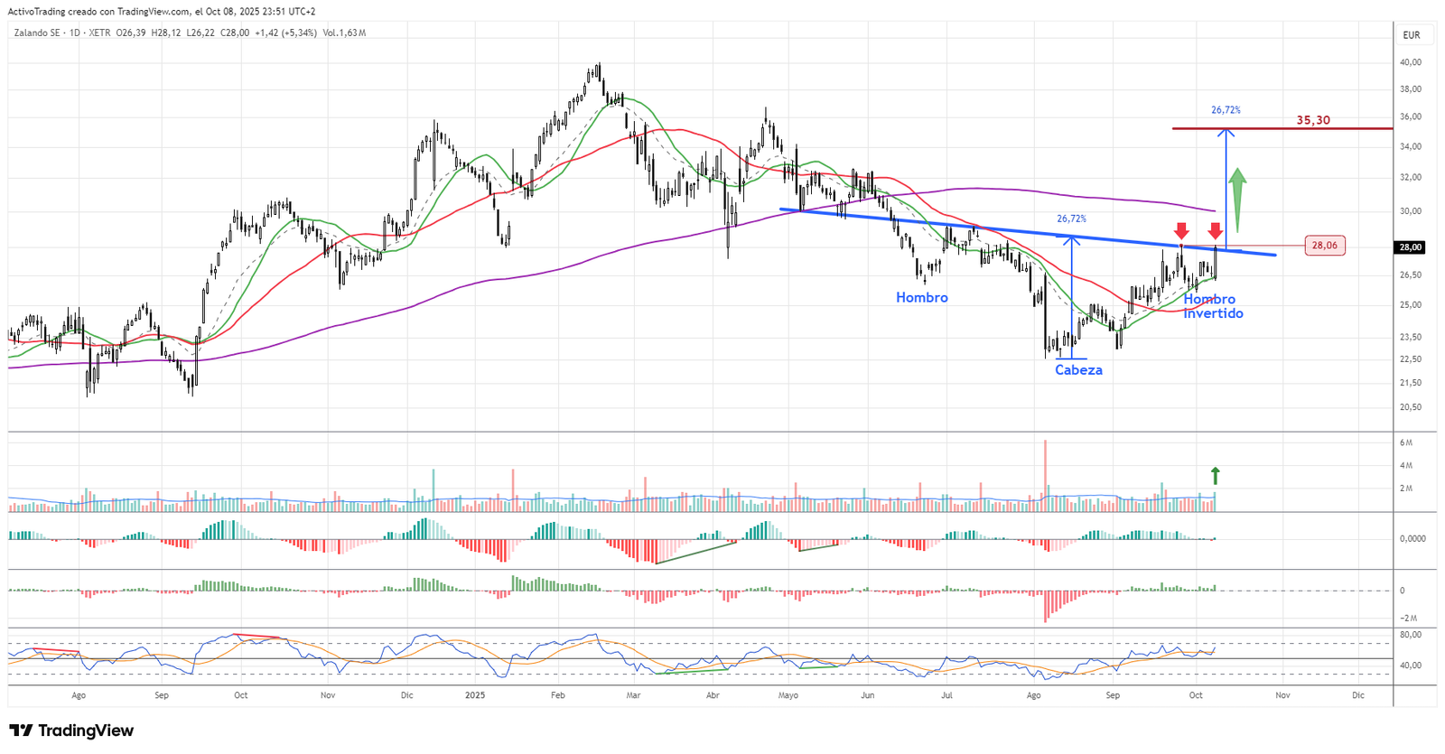Select the blue projection arrow pointing to 35,30
1445x754 pixels.
1226,190
